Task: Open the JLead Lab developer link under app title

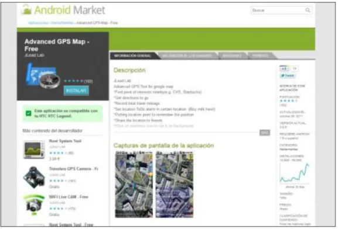Action: [x=35, y=55]
